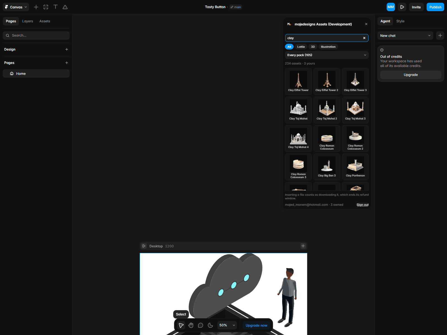Focus the left panel Search field
The width and height of the screenshot is (447, 335).
click(x=36, y=35)
